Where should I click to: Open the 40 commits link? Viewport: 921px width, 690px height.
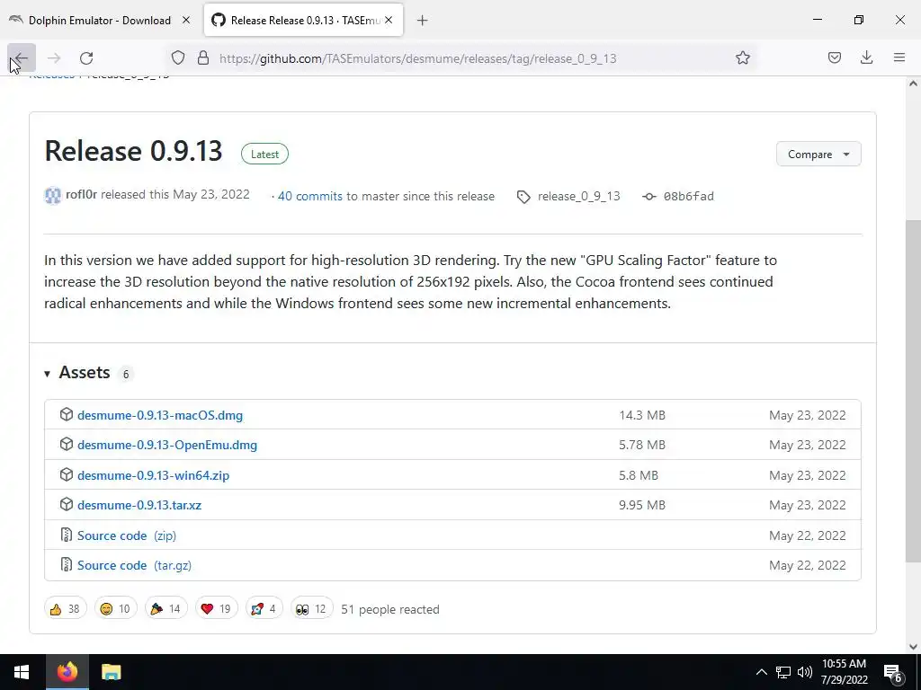tap(310, 196)
